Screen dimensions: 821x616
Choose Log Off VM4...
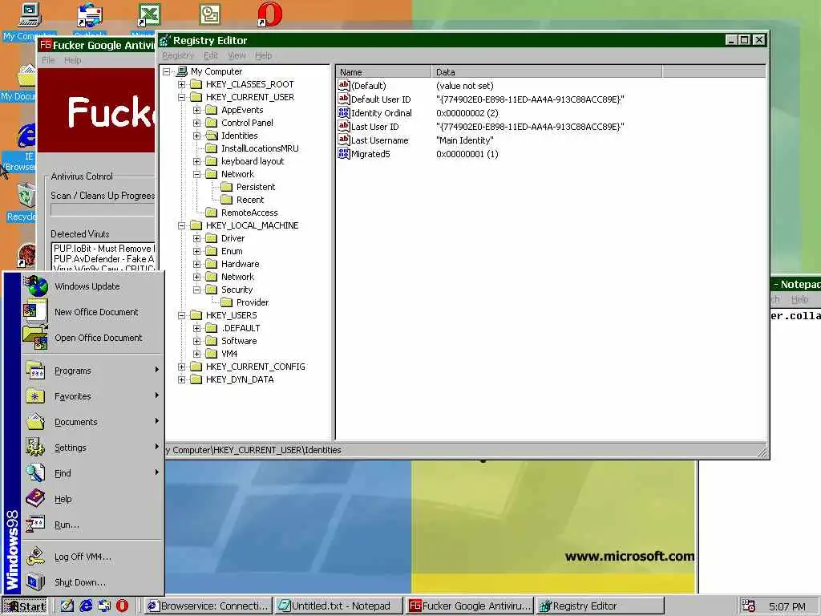coord(92,557)
